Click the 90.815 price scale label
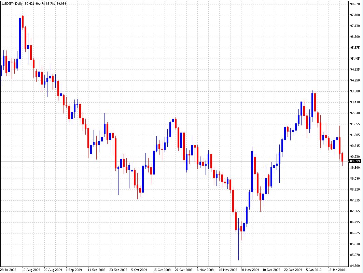The width and height of the screenshot is (363, 273). pyautogui.click(x=355, y=146)
